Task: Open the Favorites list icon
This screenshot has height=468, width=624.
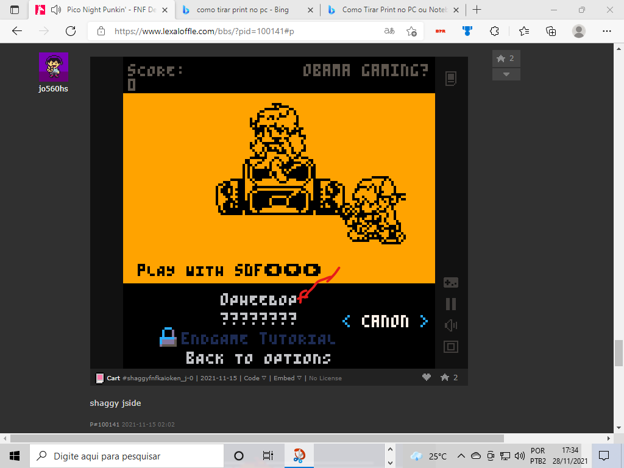Action: [x=523, y=31]
